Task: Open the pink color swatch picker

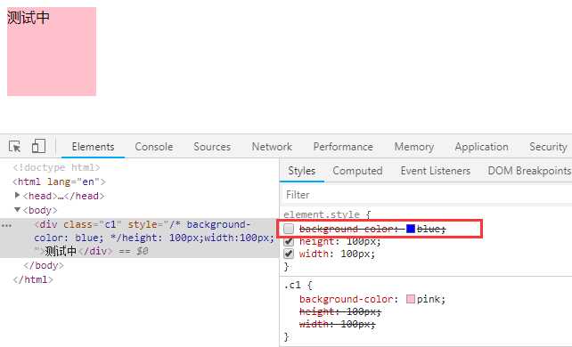Action: [411, 299]
